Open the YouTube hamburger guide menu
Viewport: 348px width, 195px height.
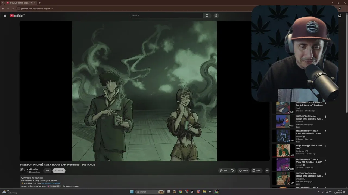5,15
